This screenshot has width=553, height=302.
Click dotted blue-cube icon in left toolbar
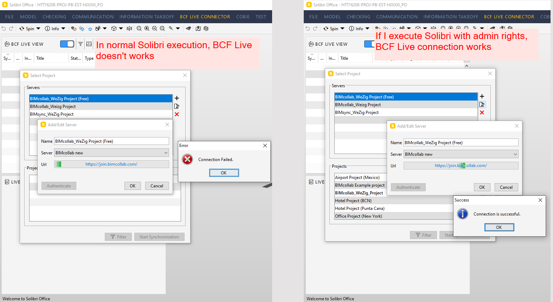pos(90,28)
